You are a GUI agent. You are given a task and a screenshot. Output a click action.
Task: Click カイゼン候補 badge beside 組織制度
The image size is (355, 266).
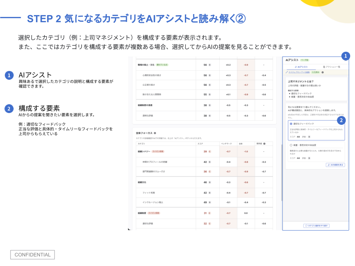tap(154, 213)
